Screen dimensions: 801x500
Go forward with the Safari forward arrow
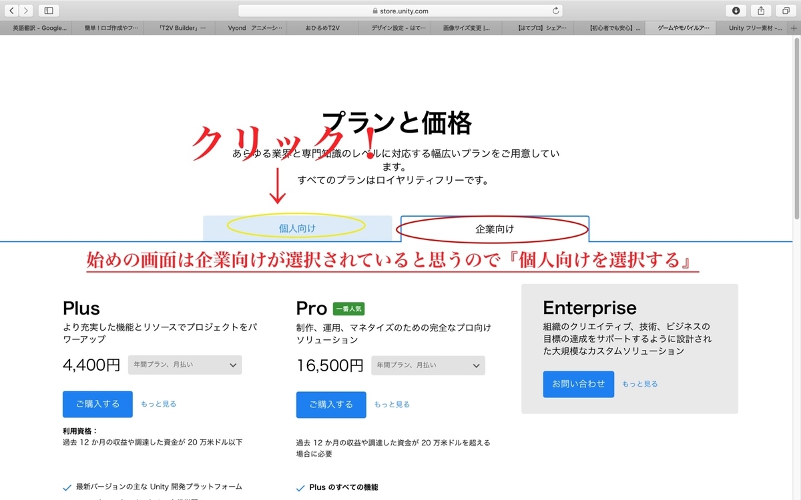coord(25,11)
